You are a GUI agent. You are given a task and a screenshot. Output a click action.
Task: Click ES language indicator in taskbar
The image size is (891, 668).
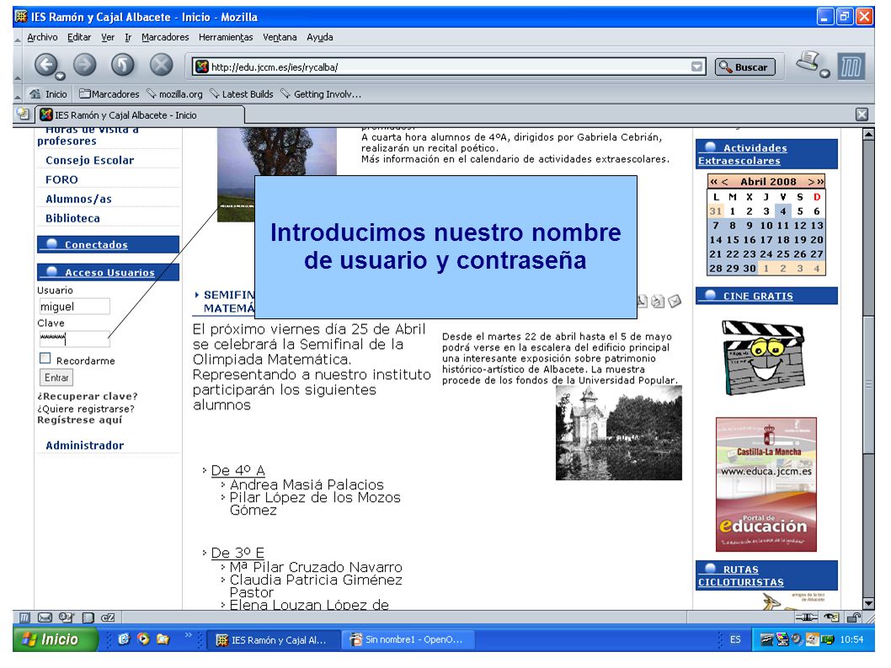pos(735,639)
